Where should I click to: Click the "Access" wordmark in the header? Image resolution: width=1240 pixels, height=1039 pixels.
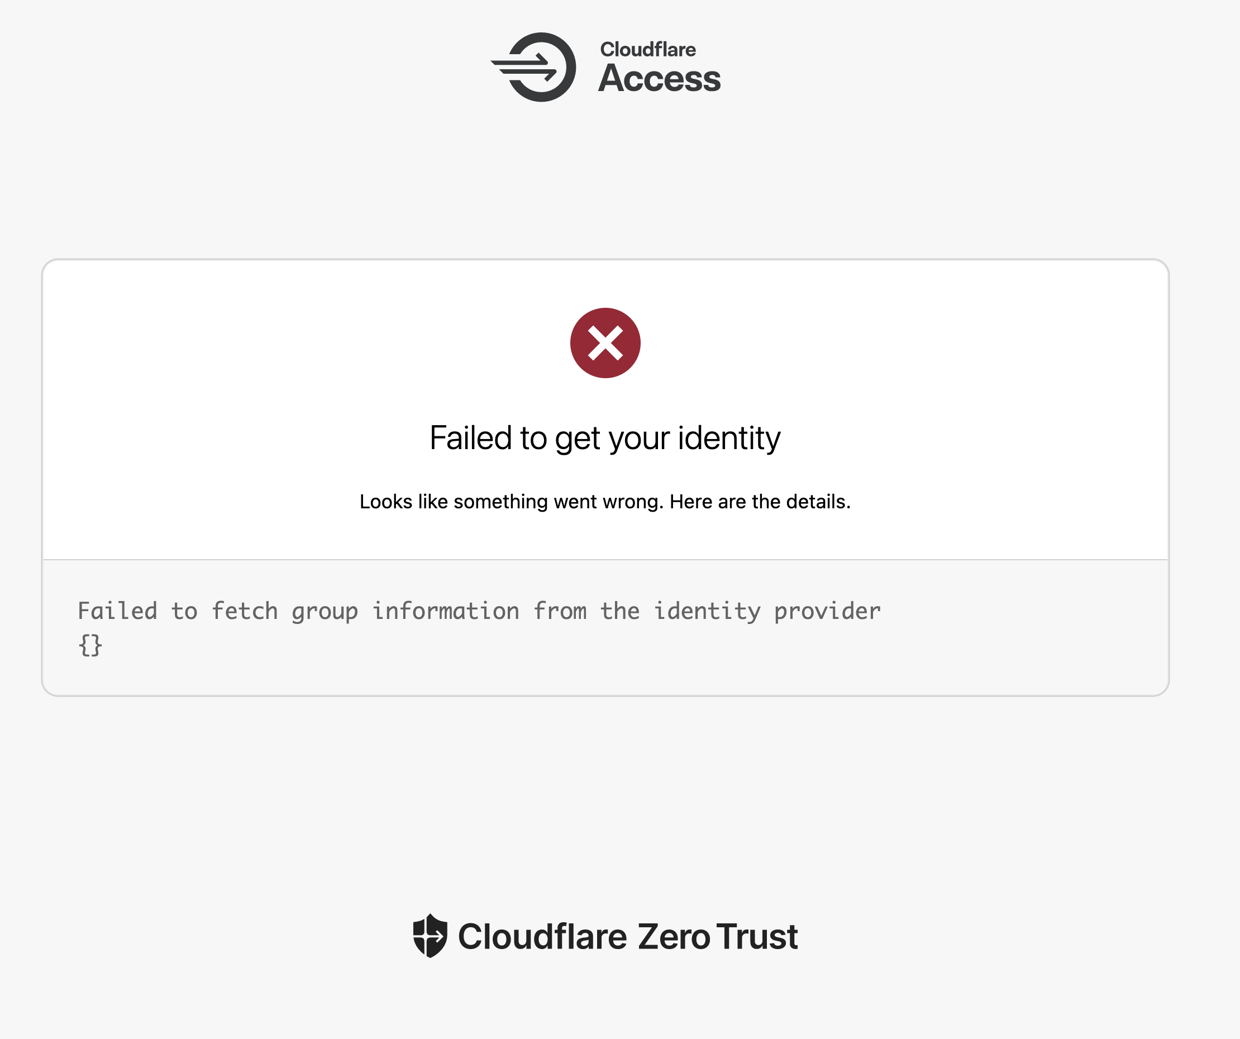660,79
